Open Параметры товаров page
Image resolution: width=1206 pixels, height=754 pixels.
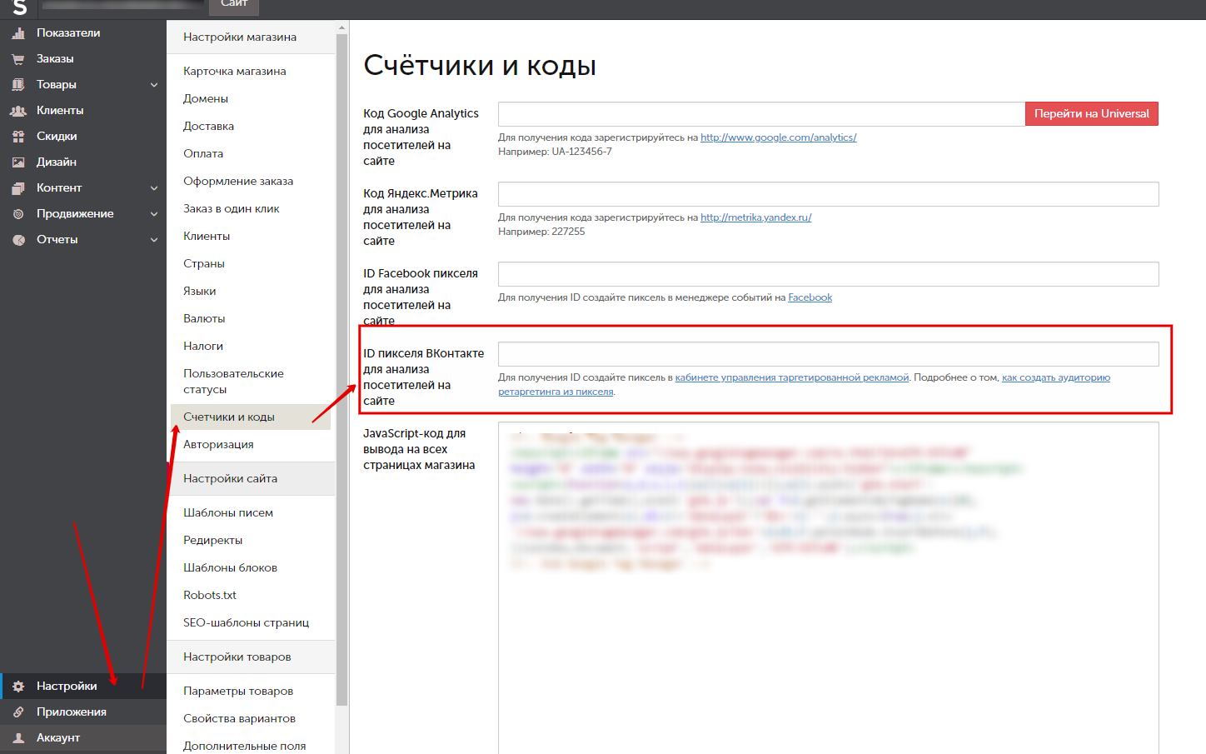(238, 692)
